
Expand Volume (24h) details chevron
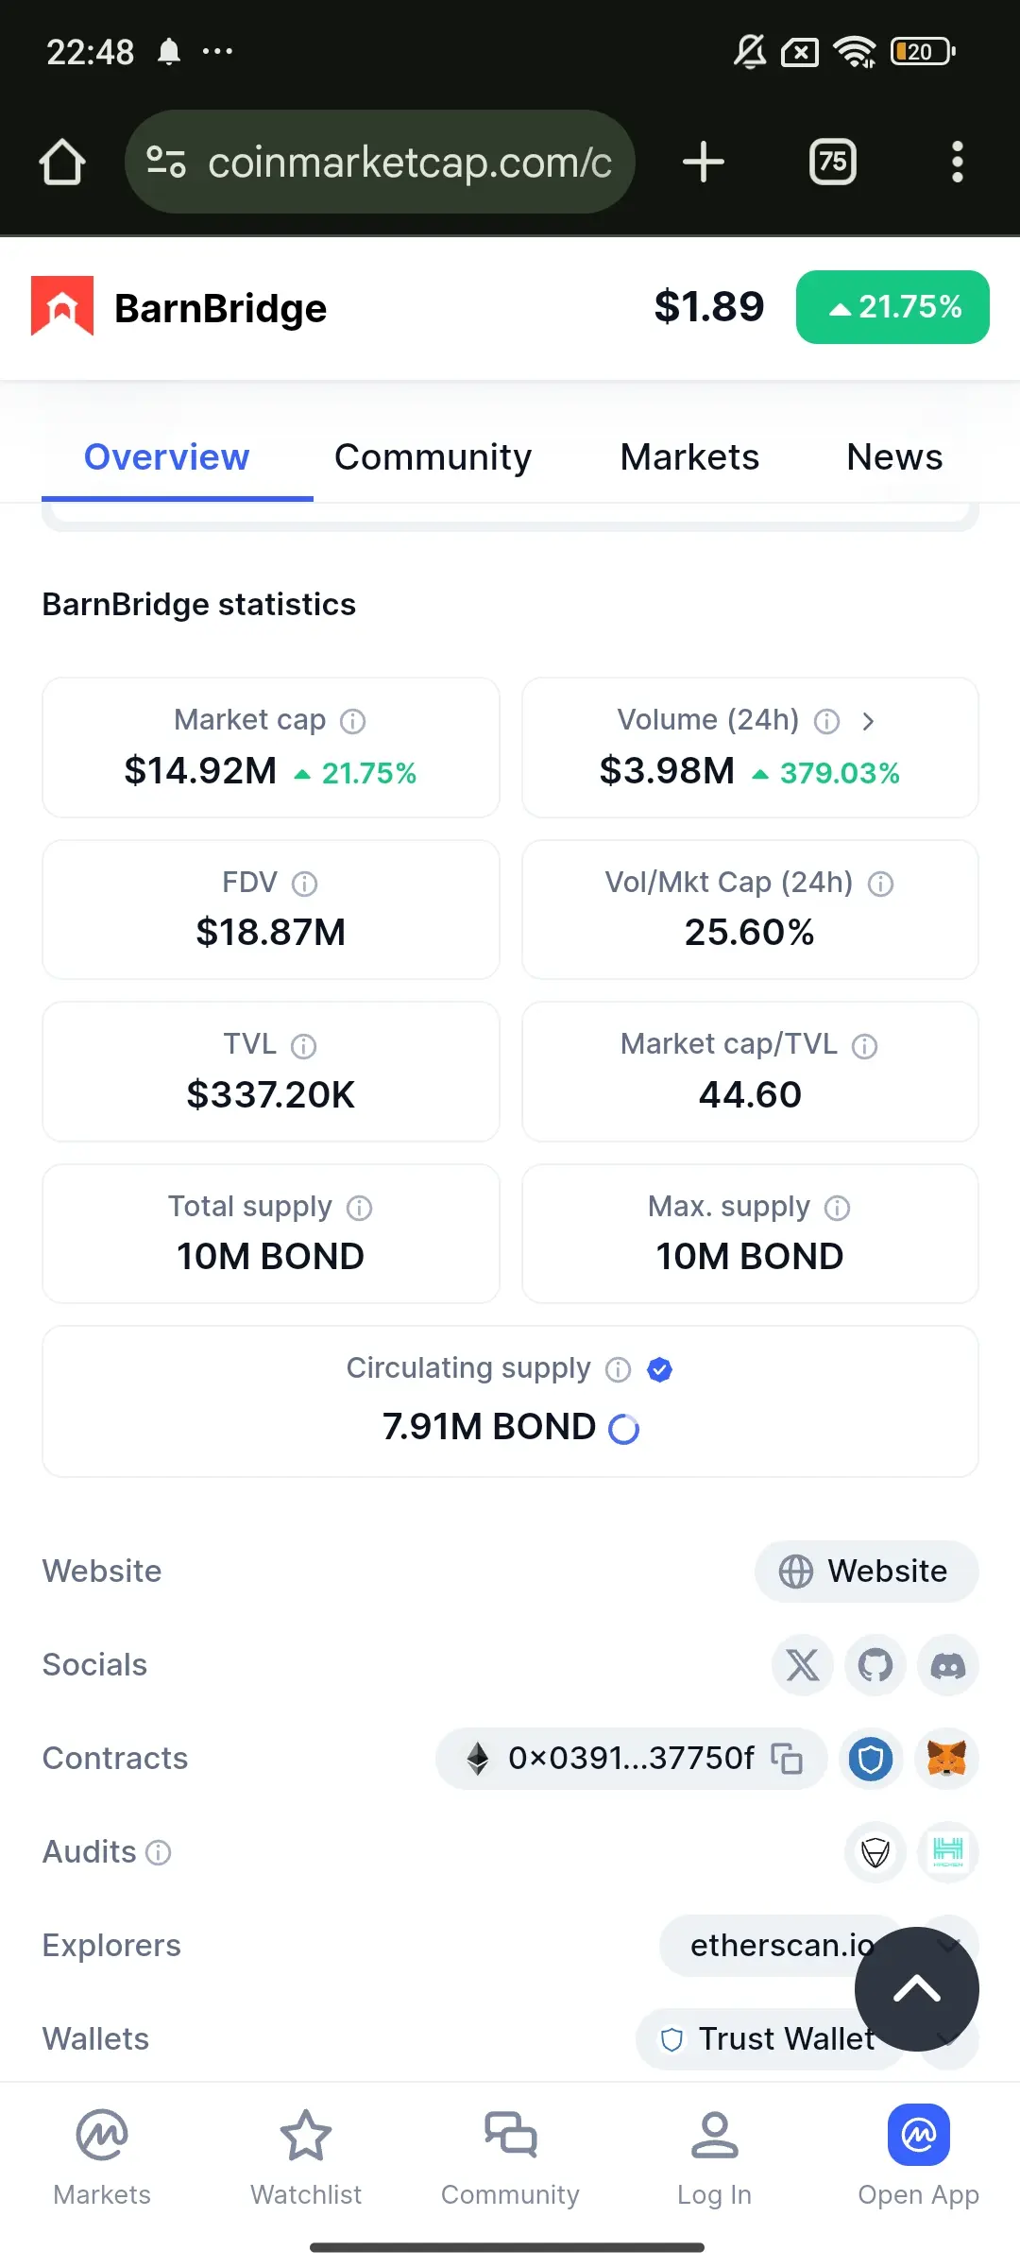pos(868,721)
